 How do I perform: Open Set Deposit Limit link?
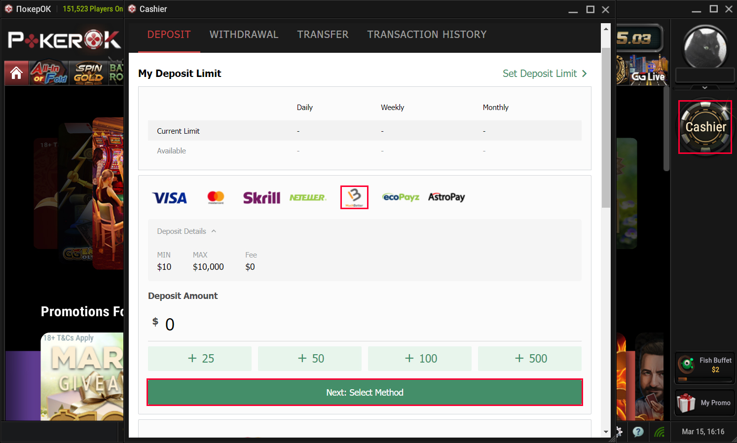[x=545, y=74]
